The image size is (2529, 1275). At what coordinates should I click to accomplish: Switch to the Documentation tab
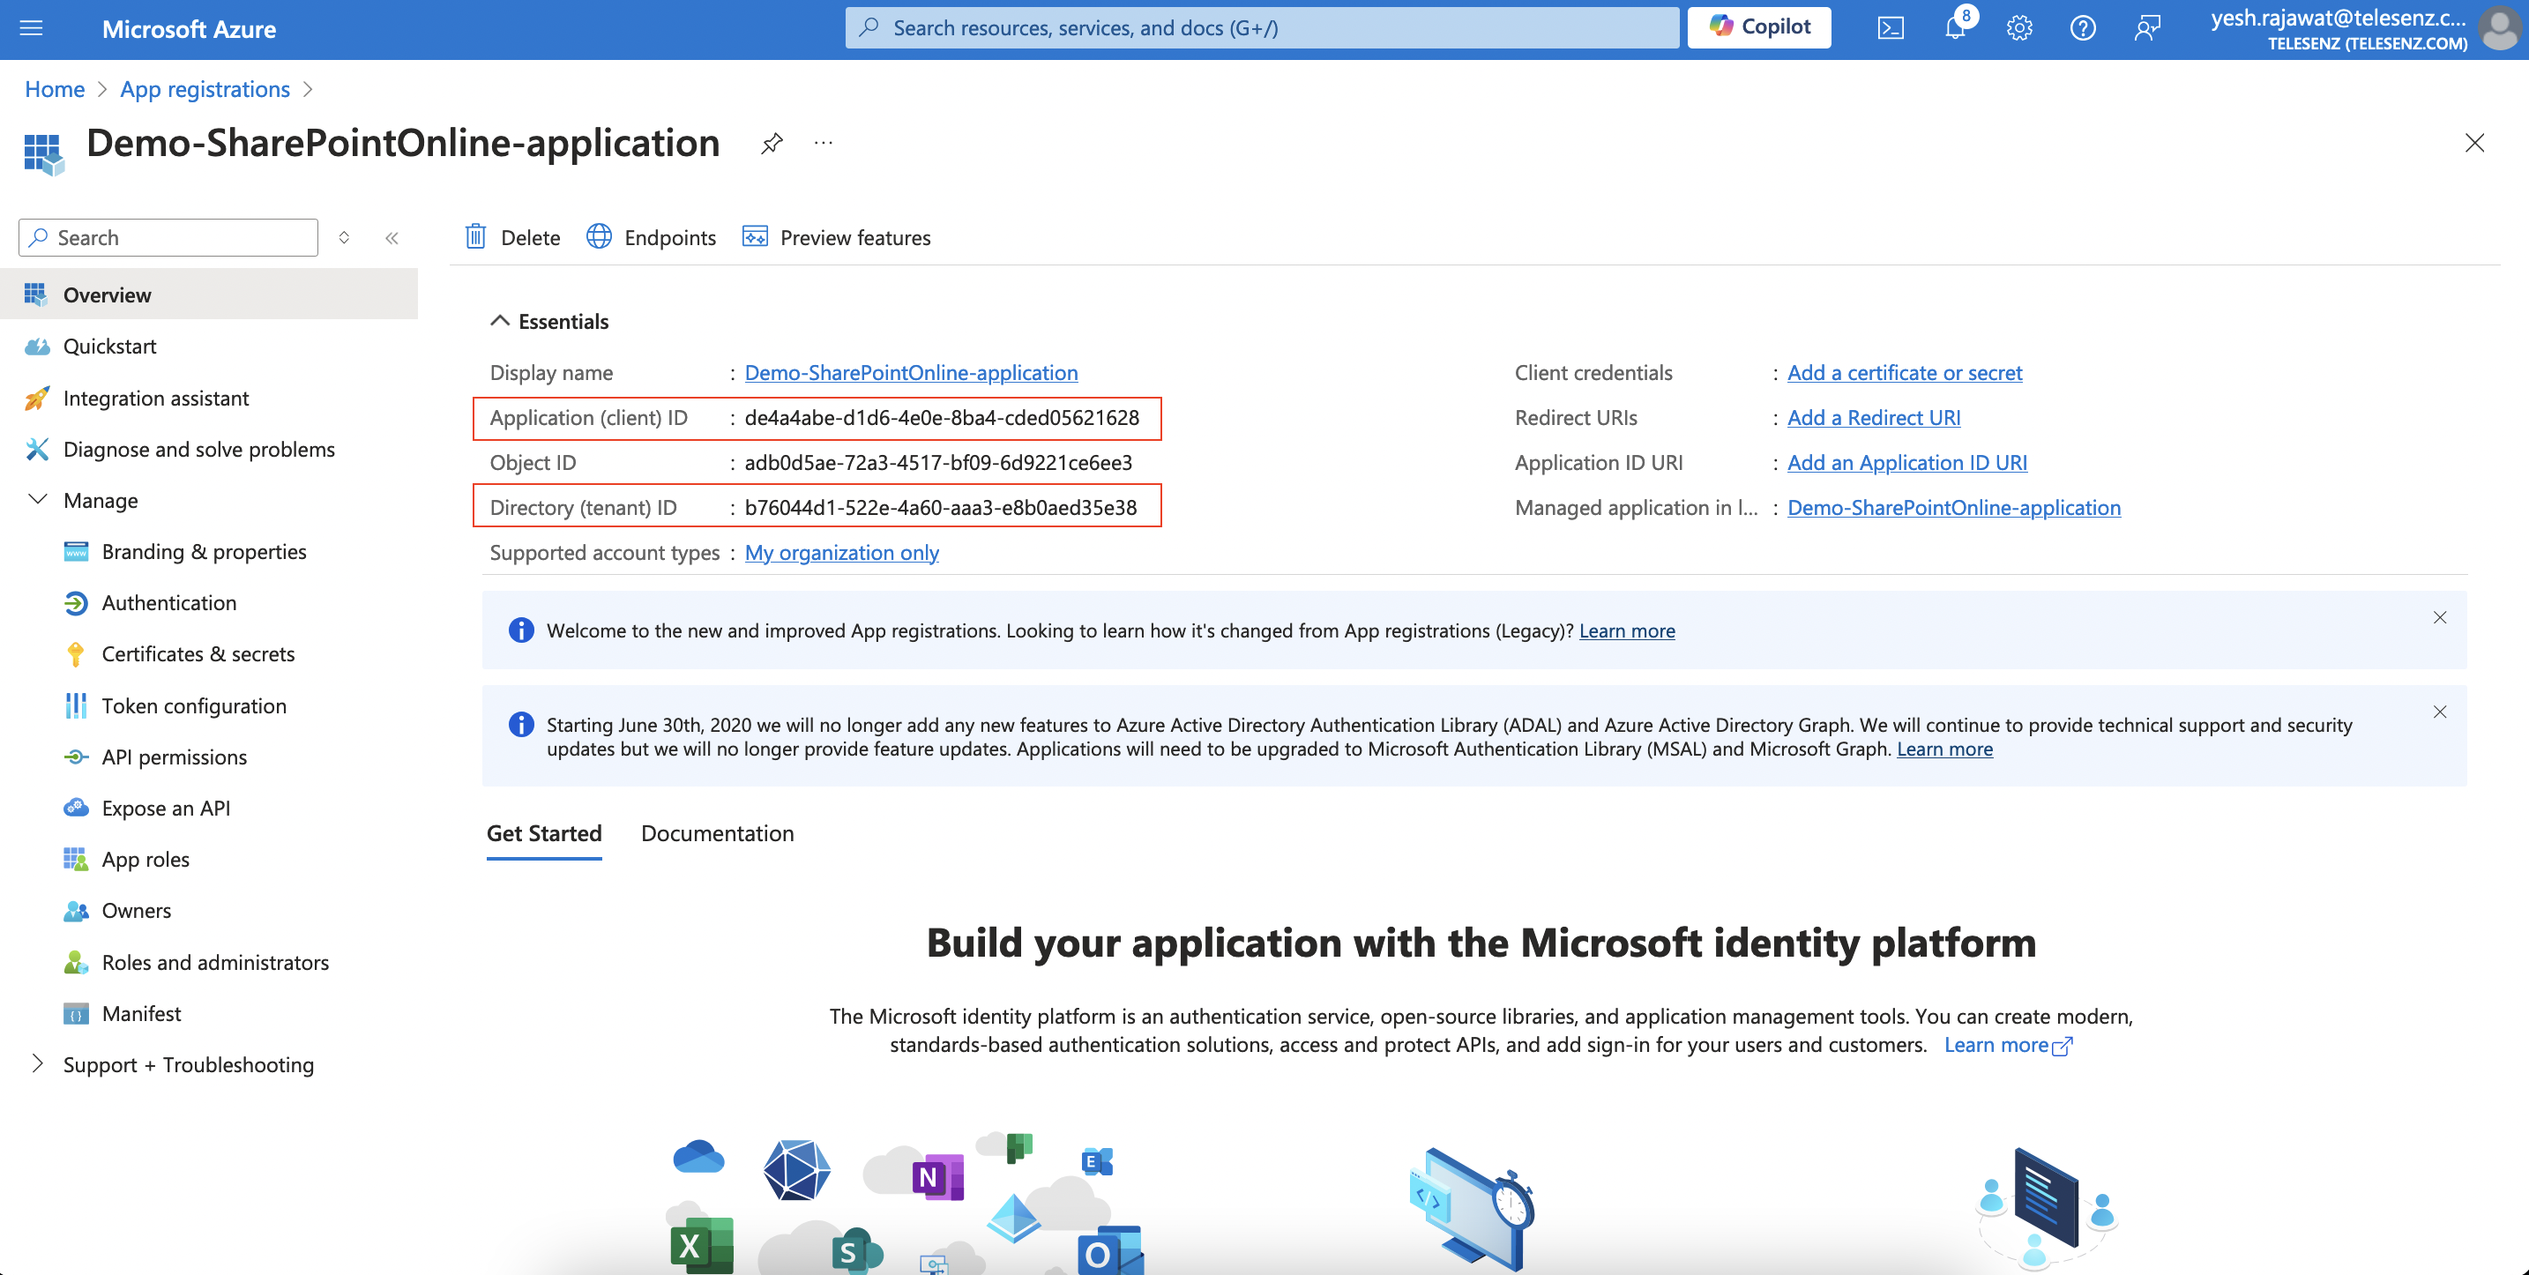(x=718, y=833)
